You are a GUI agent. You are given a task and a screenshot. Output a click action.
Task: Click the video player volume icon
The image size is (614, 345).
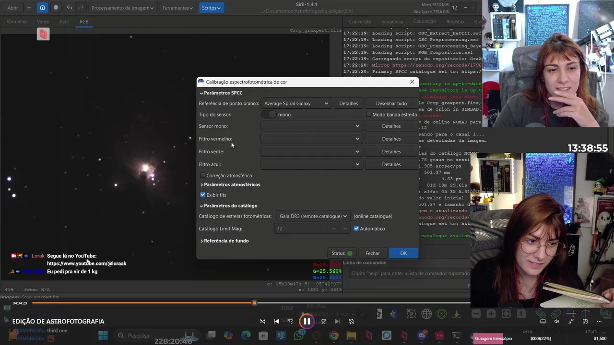(556, 322)
